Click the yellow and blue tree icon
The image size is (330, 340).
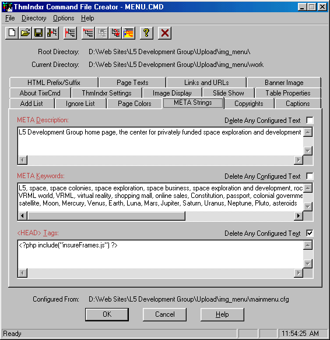click(128, 33)
